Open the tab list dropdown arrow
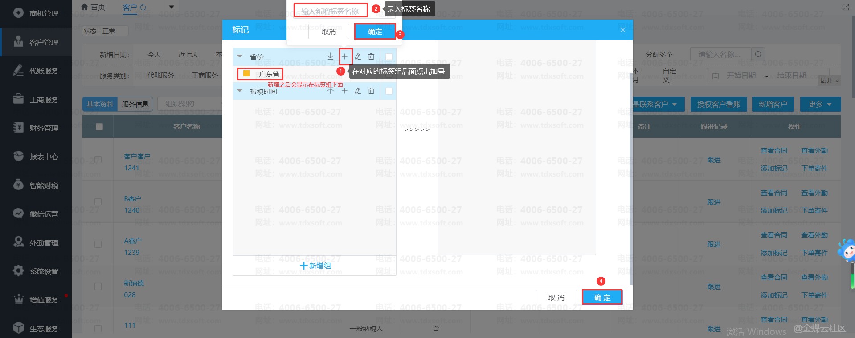 pyautogui.click(x=172, y=7)
